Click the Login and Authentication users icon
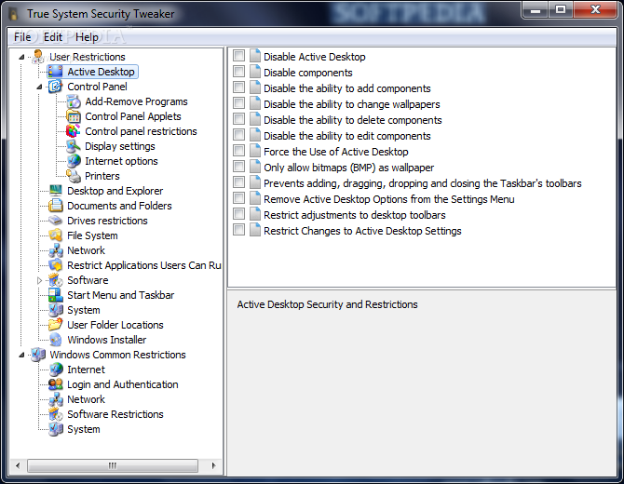The image size is (624, 484). 56,384
